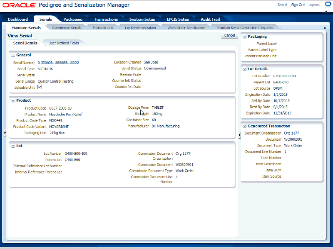Image resolution: width=333 pixels, height=249 pixels.
Task: Open the Lot Synchronization subtab
Action: (x=140, y=28)
